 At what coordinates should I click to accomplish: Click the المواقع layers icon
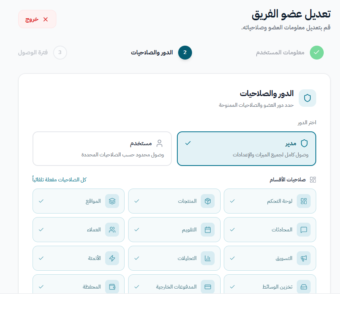[x=112, y=201]
